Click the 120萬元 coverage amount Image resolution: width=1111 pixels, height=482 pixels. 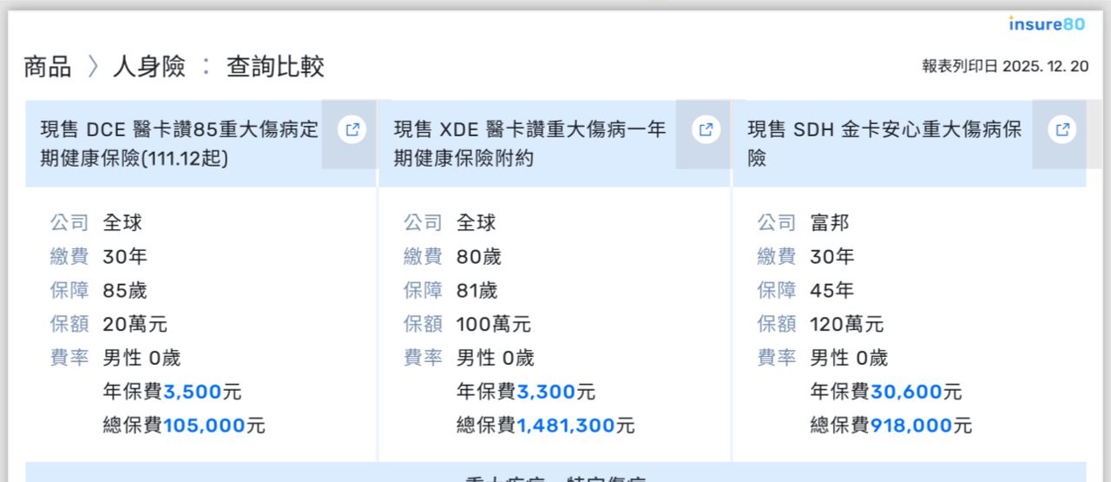(846, 324)
